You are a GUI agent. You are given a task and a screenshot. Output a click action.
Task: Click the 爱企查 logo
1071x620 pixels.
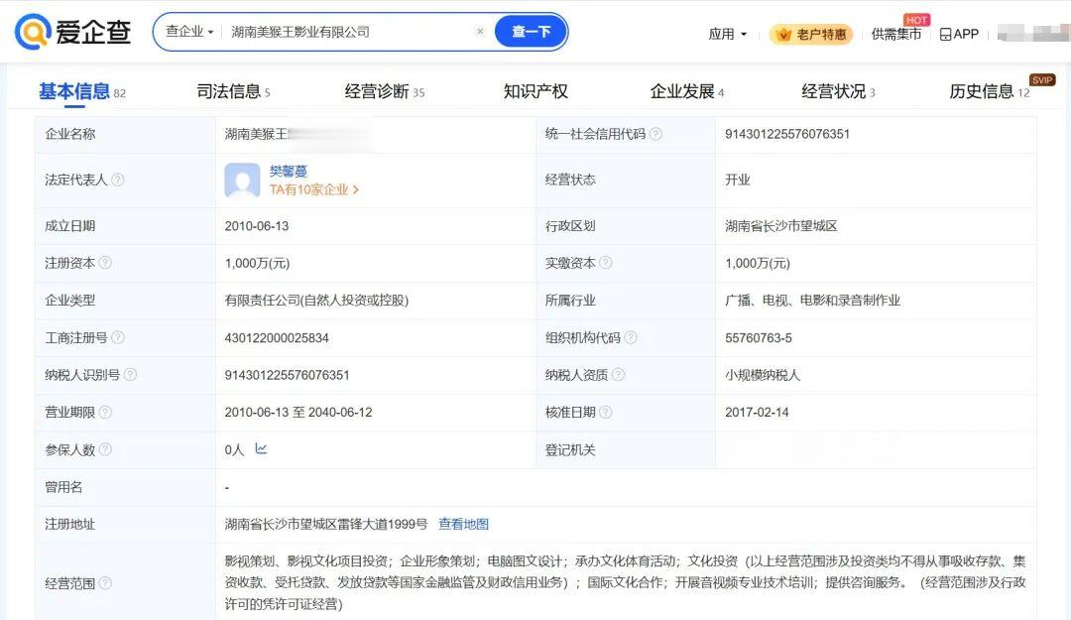tap(72, 32)
